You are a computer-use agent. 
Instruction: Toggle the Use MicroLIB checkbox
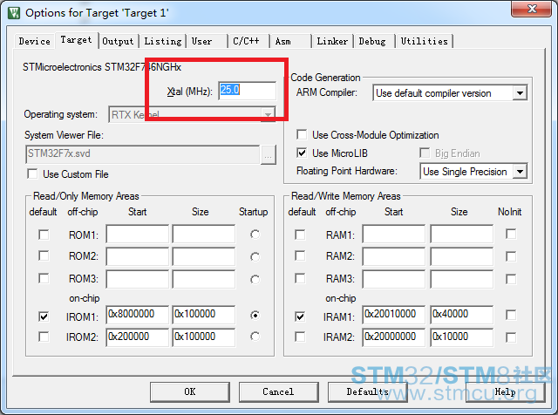[x=302, y=153]
